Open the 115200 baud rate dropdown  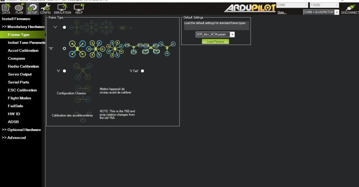[324, 5]
